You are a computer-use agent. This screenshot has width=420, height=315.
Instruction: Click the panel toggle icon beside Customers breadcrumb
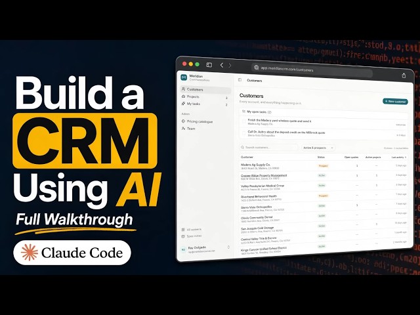point(240,80)
